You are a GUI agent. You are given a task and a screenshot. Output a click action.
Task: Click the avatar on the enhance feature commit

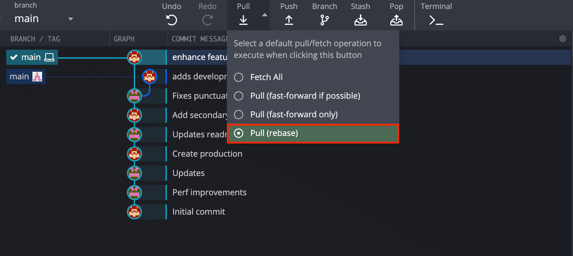(x=134, y=57)
